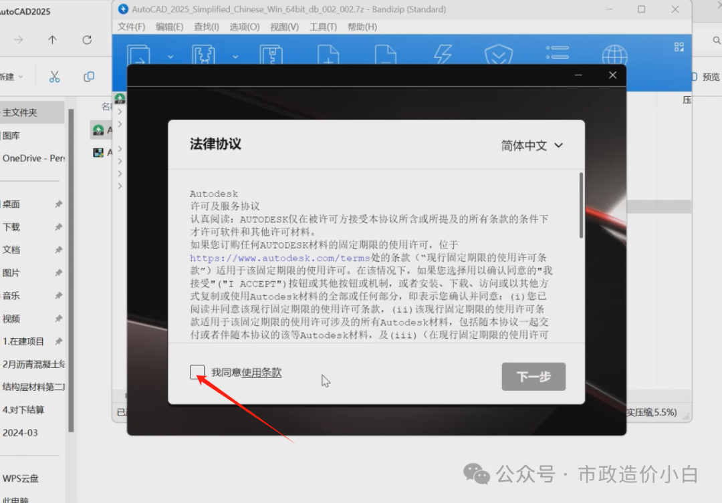
Task: Select the Explorer file row with the archive icon
Action: click(x=102, y=130)
